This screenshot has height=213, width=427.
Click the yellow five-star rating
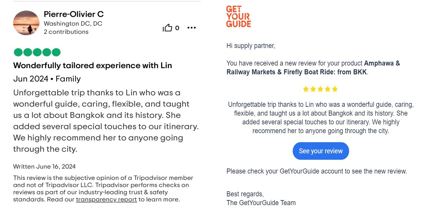click(x=320, y=89)
